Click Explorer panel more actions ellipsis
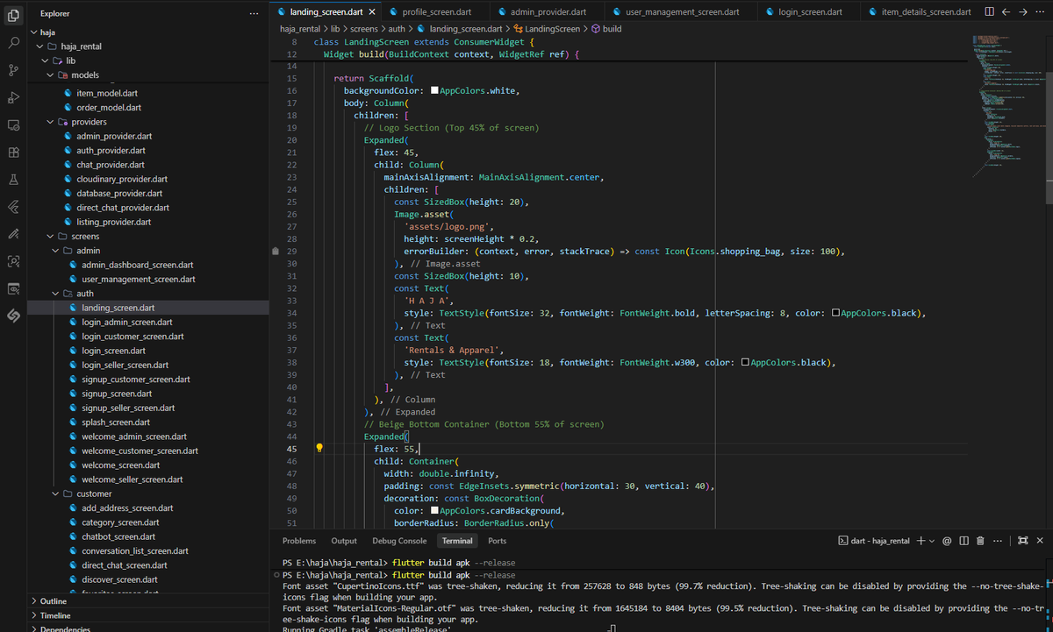The height and width of the screenshot is (632, 1053). click(254, 13)
